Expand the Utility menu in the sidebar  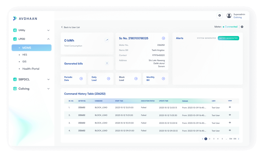click(48, 30)
